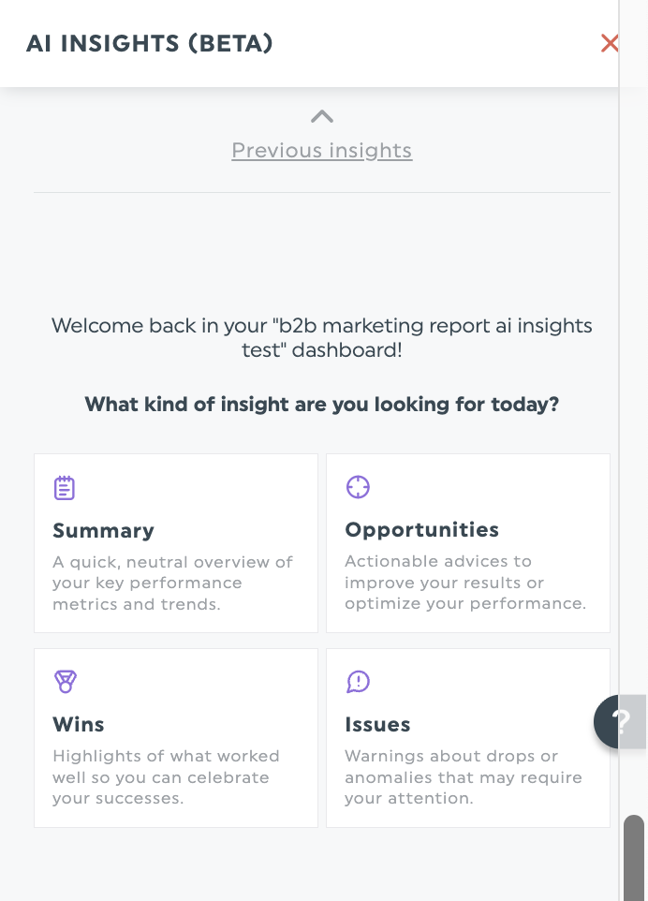The image size is (648, 901).
Task: Click the Summary card's neutral overview description
Action: coord(172,583)
